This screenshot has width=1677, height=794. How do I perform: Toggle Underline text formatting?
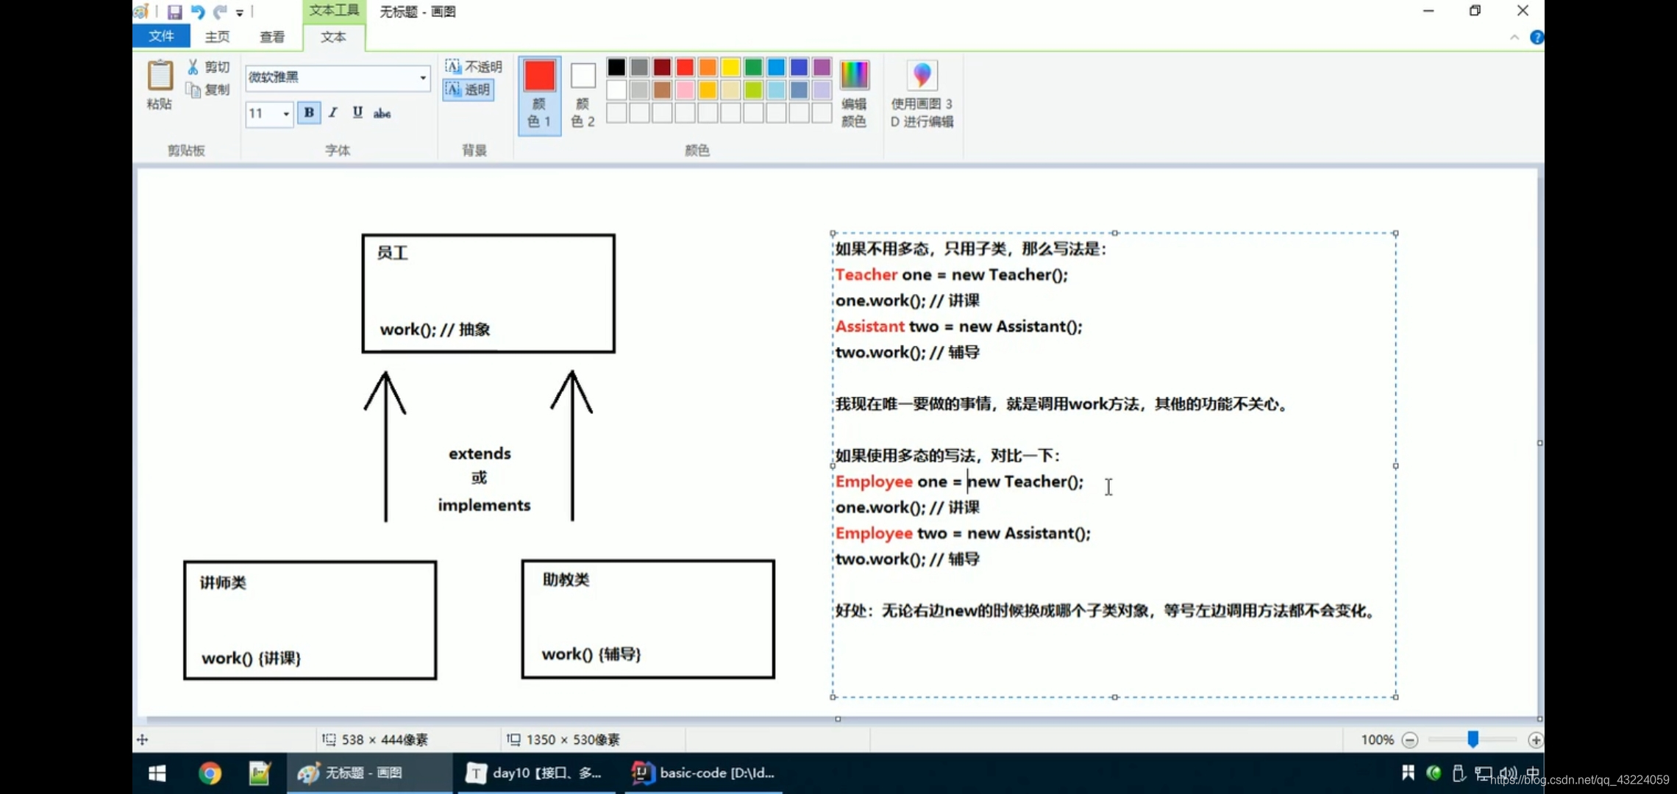pyautogui.click(x=357, y=112)
